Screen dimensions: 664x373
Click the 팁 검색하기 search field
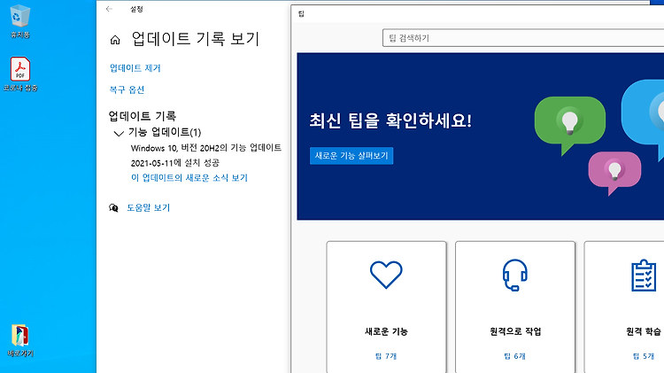pyautogui.click(x=523, y=38)
